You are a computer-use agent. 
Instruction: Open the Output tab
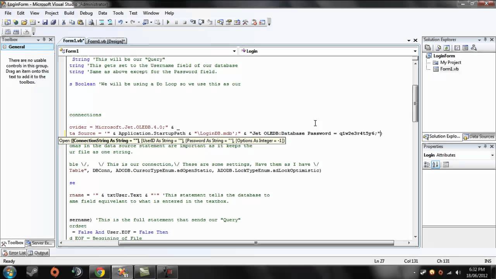pos(38,253)
